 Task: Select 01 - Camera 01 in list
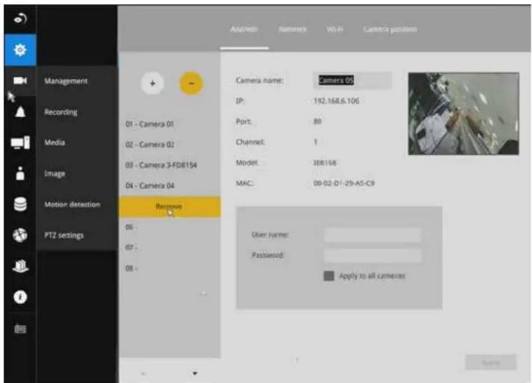click(170, 124)
